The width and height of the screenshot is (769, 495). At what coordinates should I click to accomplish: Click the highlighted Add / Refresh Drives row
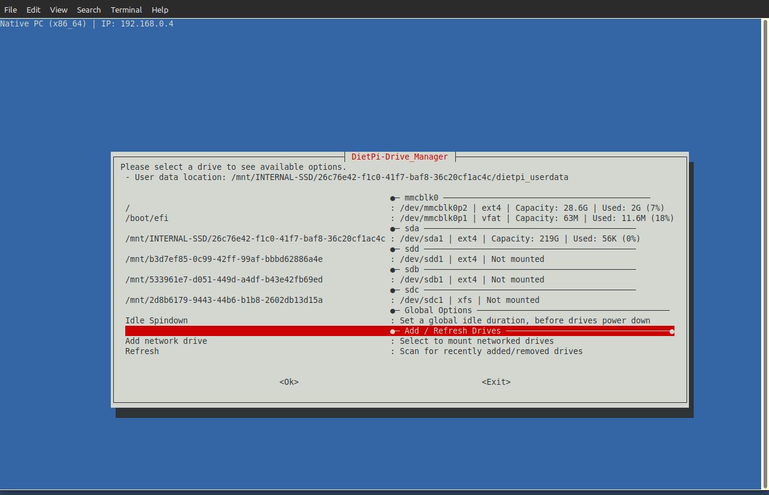[400, 331]
